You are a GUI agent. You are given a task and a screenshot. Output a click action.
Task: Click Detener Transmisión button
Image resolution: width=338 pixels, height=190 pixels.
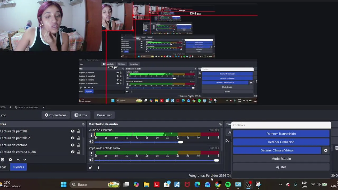click(x=281, y=134)
